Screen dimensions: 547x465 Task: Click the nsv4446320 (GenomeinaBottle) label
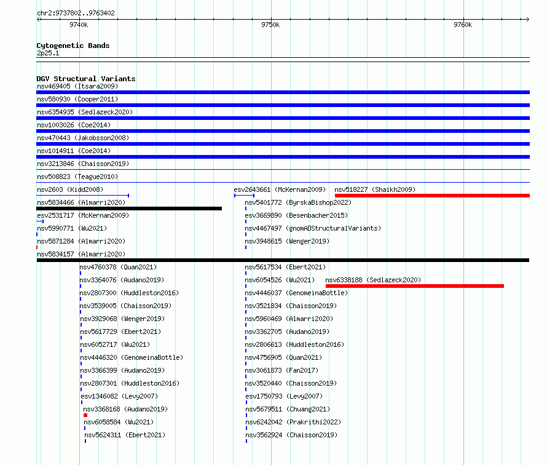pyautogui.click(x=132, y=357)
